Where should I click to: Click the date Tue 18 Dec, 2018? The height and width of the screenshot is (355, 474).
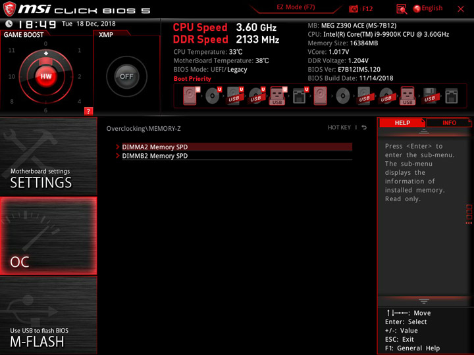pos(89,24)
